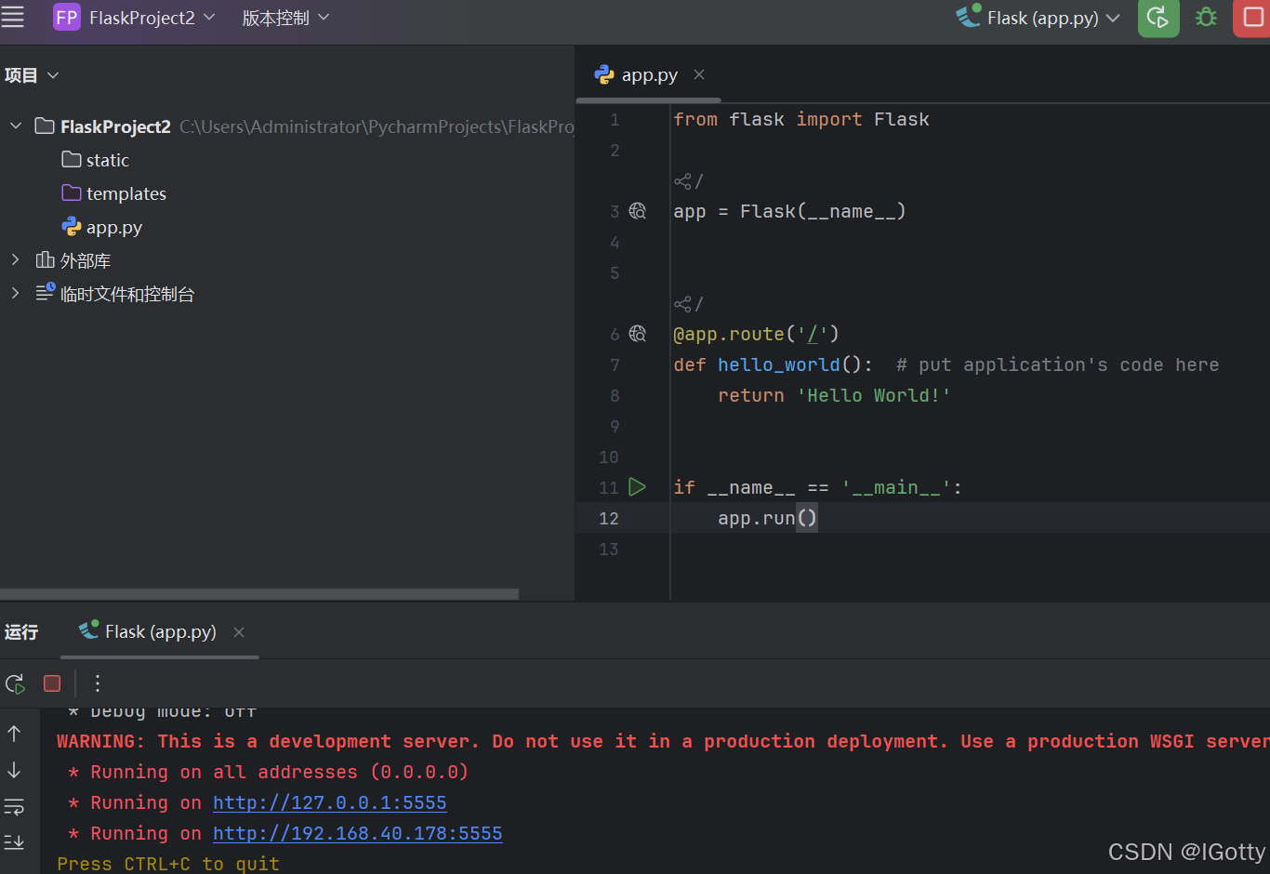Click the debug bug icon
Screen dimensions: 1270x874
1206,18
